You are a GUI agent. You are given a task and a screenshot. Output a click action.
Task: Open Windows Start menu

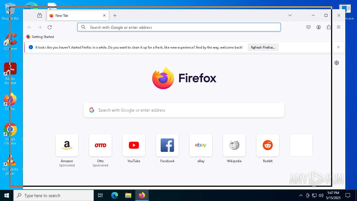click(x=7, y=195)
